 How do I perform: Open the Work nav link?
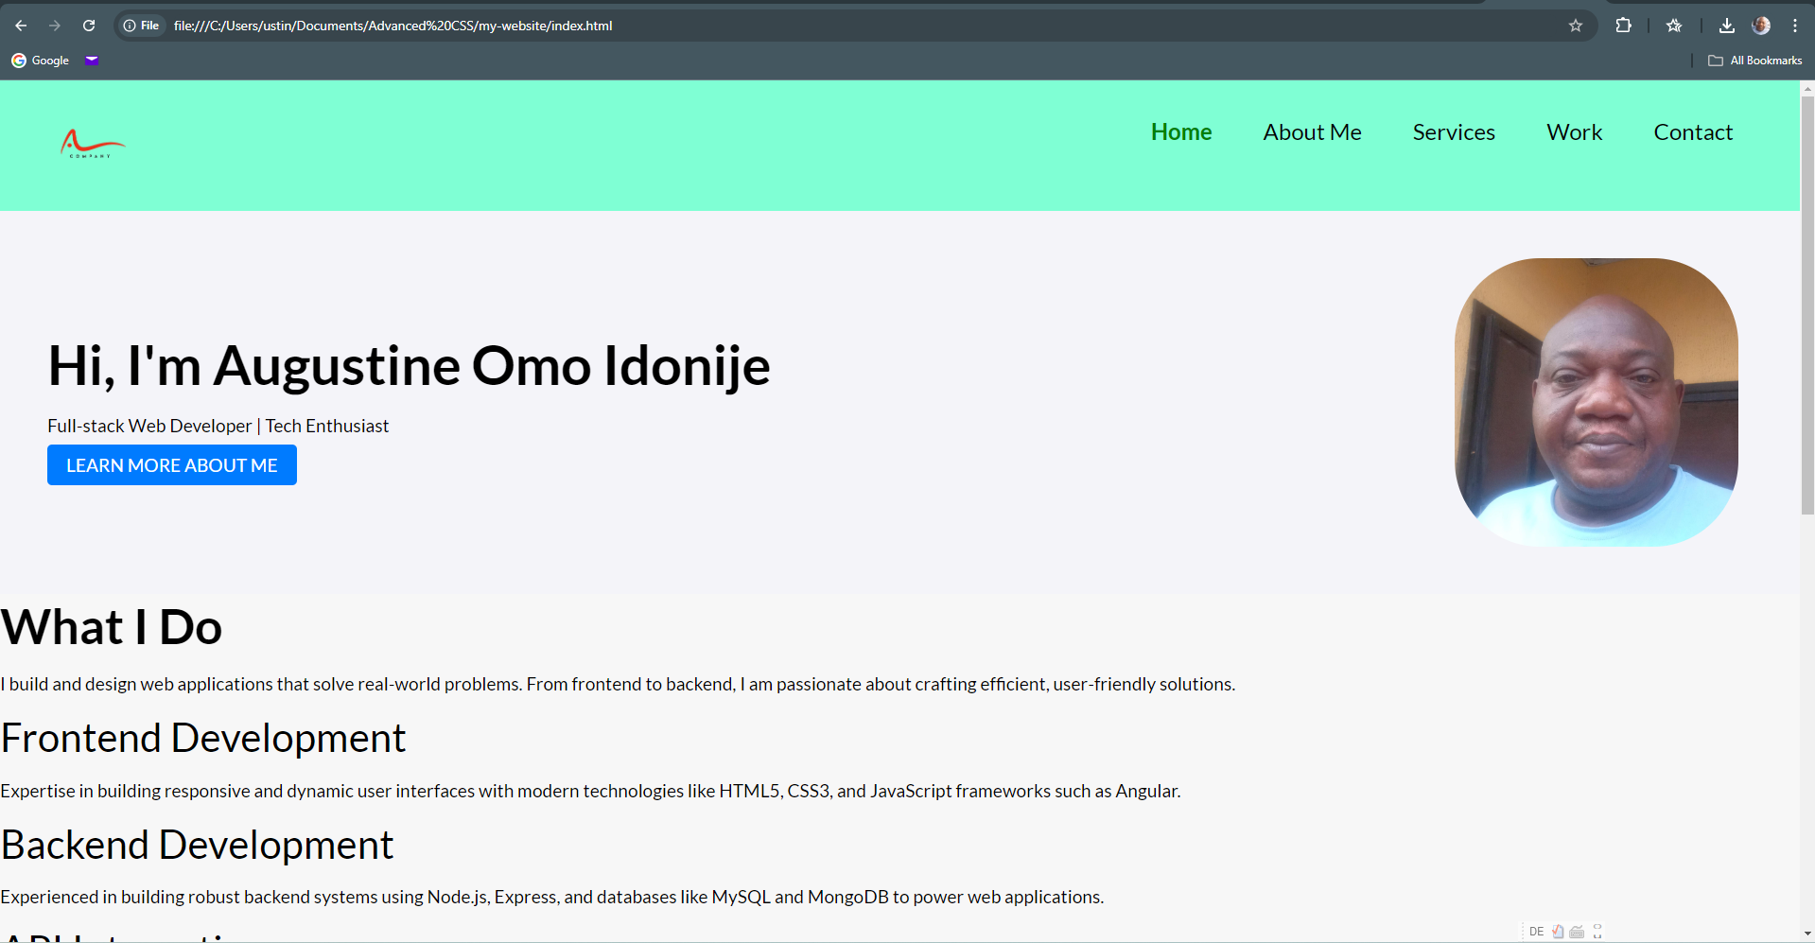[x=1574, y=132]
